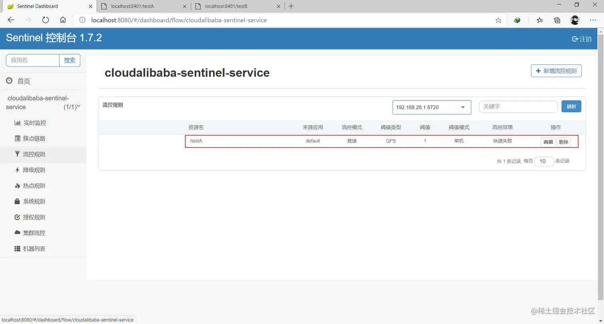
Task: Close the localhost:8401/testB tab
Action: point(278,6)
